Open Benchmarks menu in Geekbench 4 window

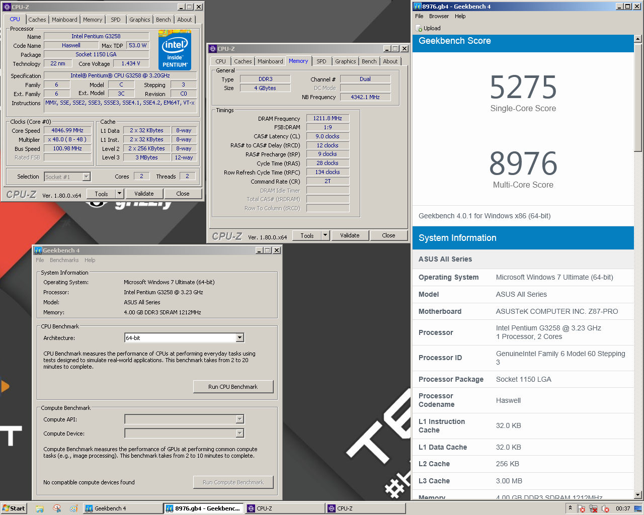click(x=64, y=260)
